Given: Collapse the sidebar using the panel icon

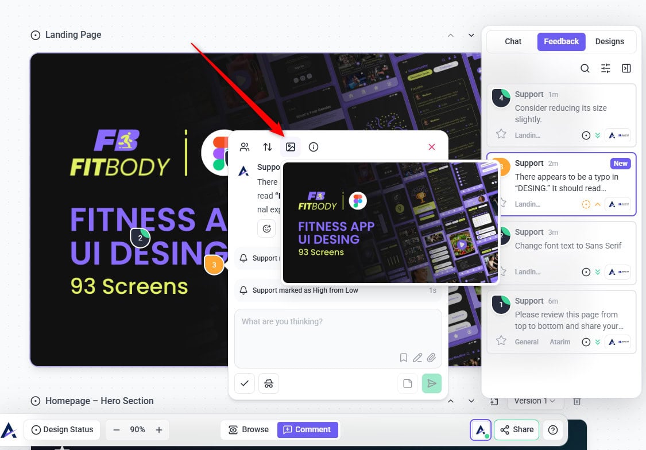Looking at the screenshot, I should click(x=626, y=68).
